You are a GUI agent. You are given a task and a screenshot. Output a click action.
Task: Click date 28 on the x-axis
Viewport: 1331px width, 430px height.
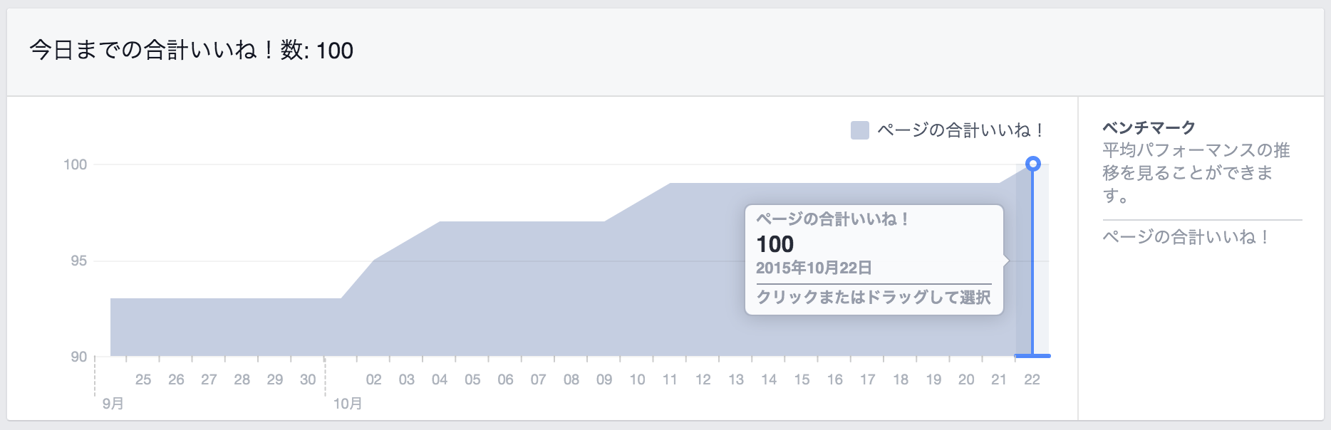click(x=242, y=379)
